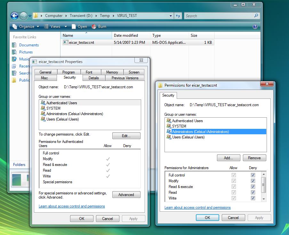289x235 pixels.
Task: Click the search magnifier icon
Action: pos(256,15)
